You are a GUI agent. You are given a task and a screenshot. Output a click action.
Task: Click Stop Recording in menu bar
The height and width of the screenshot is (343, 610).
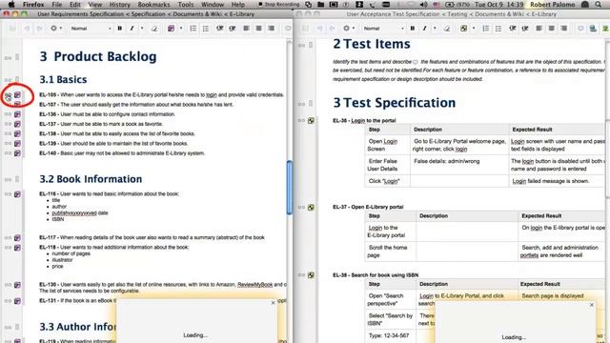point(279,4)
